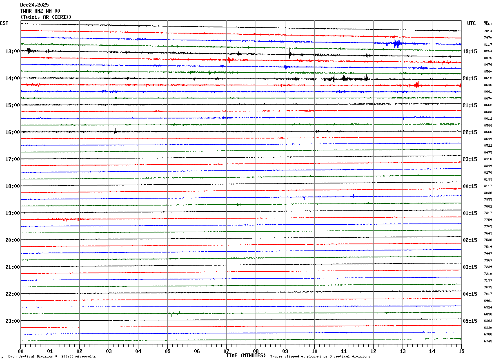Screen dimensions: 494x362
Task: Click the '00' minute axis label
Action: click(x=20, y=351)
